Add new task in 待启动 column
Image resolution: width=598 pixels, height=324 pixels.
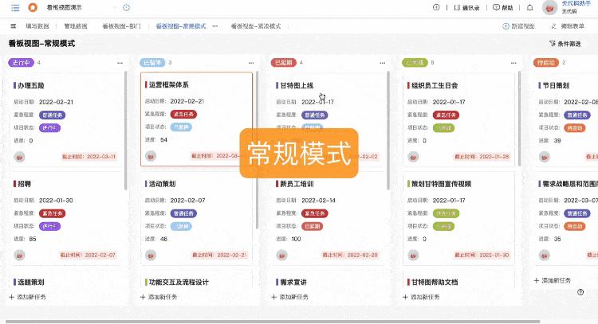coord(553,280)
